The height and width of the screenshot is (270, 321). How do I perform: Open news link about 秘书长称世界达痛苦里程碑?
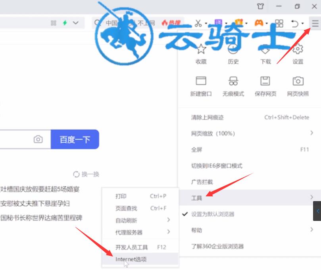click(41, 218)
